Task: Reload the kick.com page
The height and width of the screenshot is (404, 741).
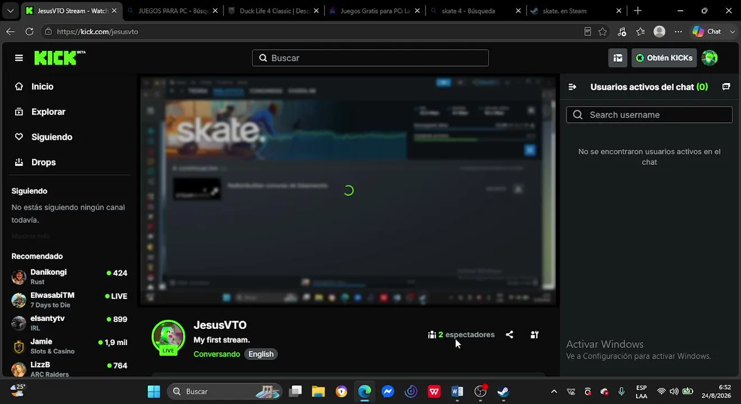Action: [29, 31]
